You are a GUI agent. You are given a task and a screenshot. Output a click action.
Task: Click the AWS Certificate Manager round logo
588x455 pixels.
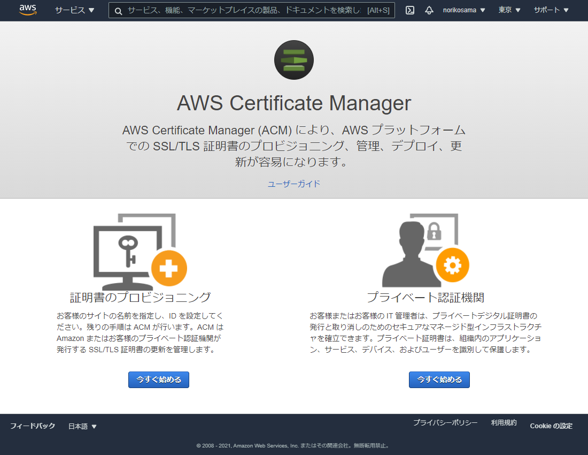coord(293,60)
